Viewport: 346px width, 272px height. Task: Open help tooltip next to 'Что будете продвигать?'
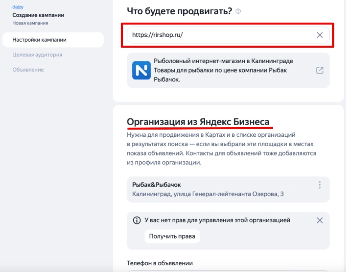[x=238, y=11]
